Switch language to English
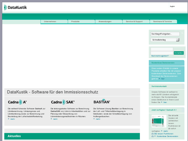188x141 pixels. click(x=172, y=6)
